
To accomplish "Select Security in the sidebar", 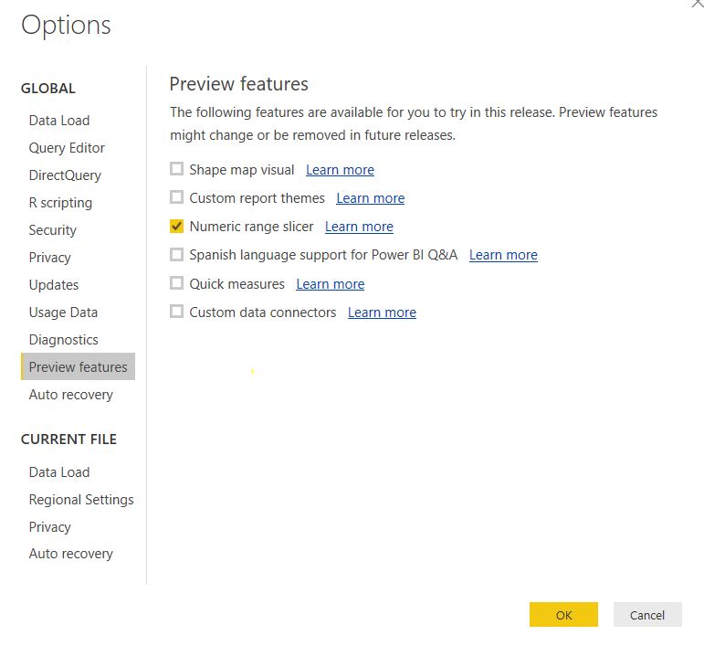I will tap(53, 230).
